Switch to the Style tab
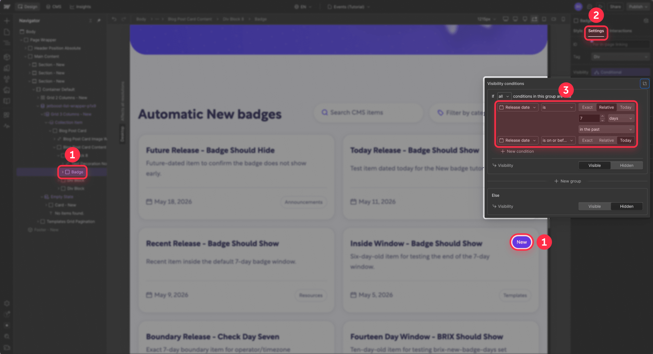Viewport: 653px width, 354px height. (578, 31)
